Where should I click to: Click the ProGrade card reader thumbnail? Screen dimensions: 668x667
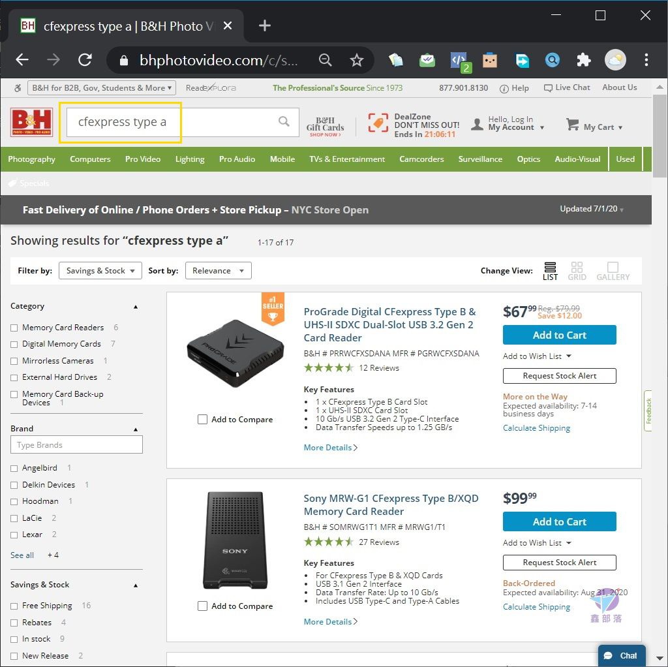tap(235, 354)
